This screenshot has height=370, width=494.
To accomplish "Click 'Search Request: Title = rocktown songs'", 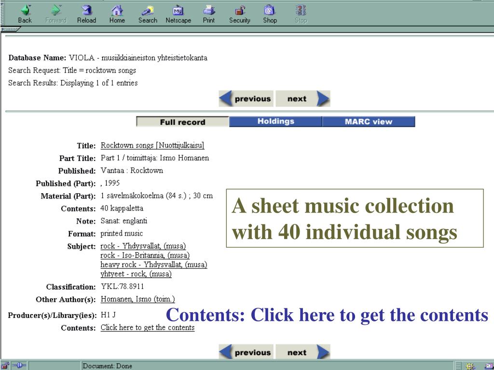I will click(x=72, y=70).
